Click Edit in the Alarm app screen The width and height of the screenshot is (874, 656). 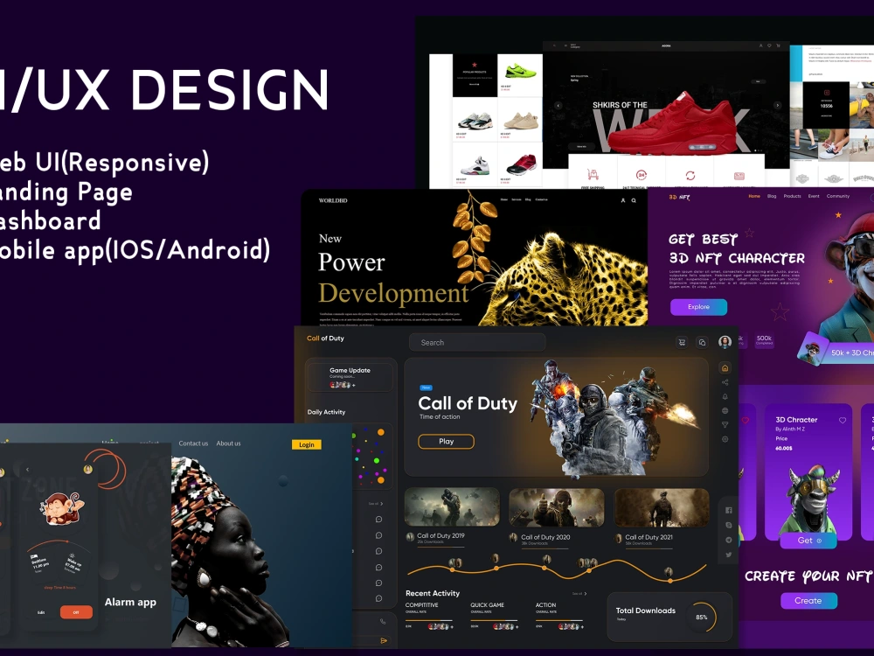click(41, 612)
